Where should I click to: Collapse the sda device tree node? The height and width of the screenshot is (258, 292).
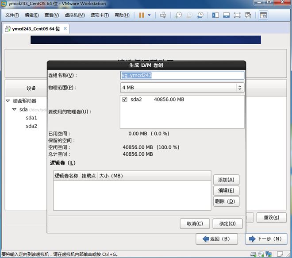pyautogui.click(x=14, y=109)
